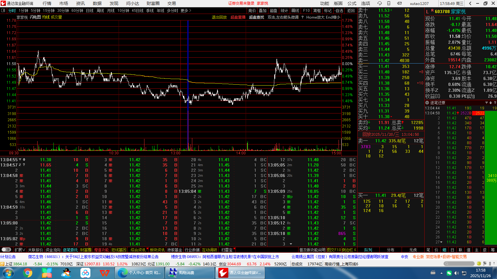This screenshot has width=497, height=279.
Task: Click the volume speaker tray icon
Action: pyautogui.click(x=456, y=273)
